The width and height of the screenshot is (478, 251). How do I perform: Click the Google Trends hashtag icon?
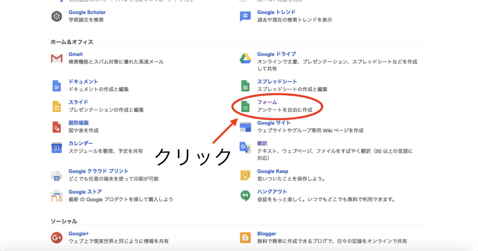(245, 16)
